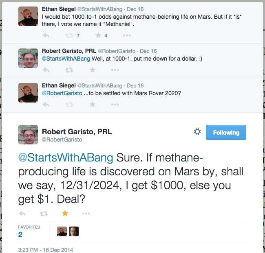Reply to 'put me down for a dollar' tweet

coord(46,70)
